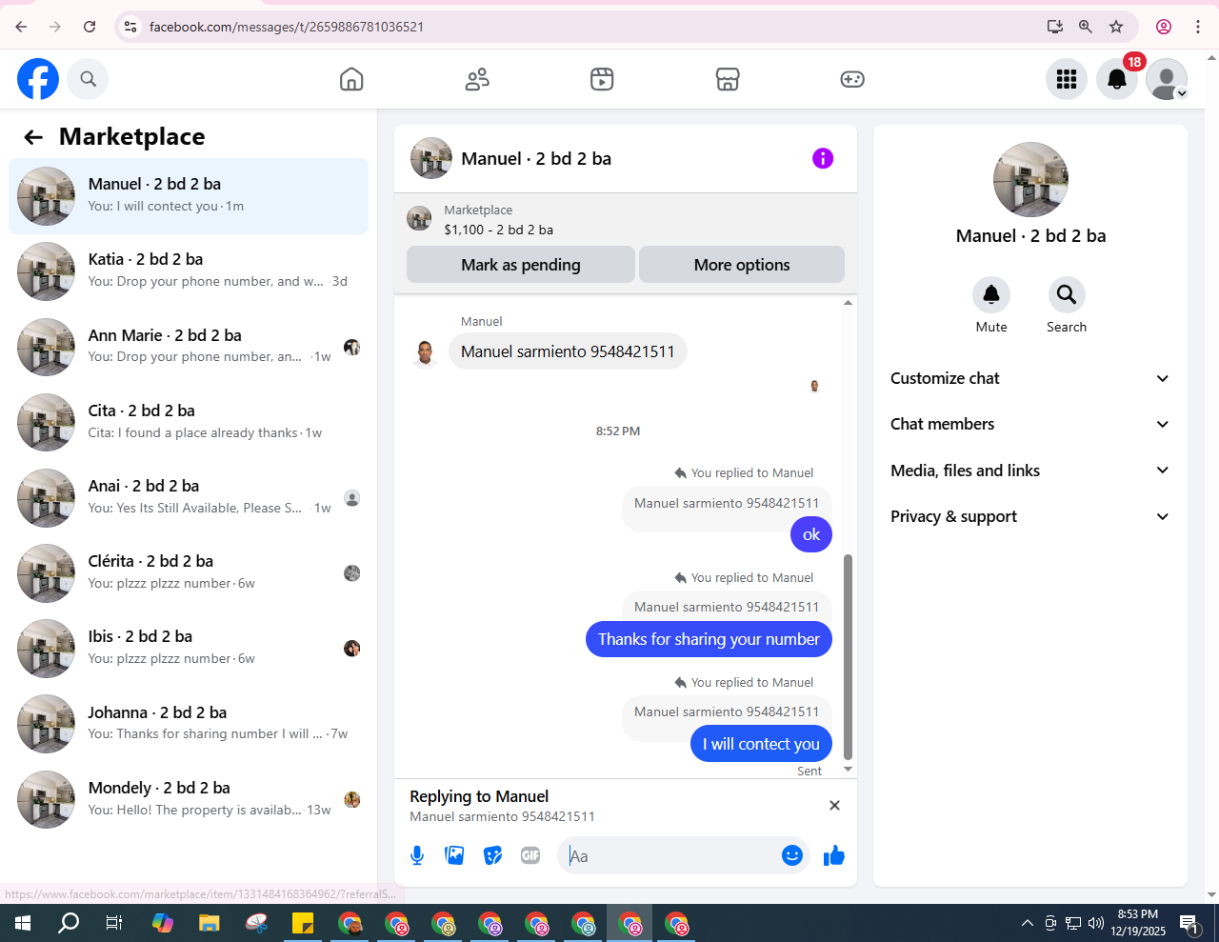The width and height of the screenshot is (1219, 942).
Task: Open the Cita · 2 bd 2 ba conversation
Action: click(x=189, y=422)
